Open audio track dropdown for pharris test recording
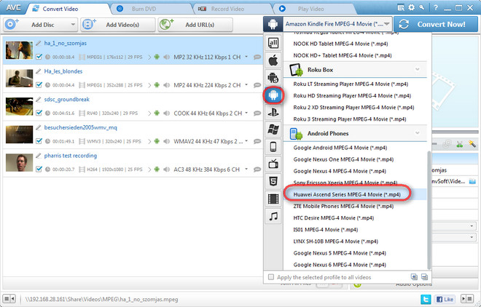Screen dimensions: 481x307 click(x=246, y=169)
